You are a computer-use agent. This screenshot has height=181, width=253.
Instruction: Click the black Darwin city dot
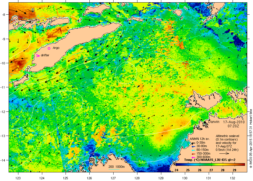(x=205, y=122)
